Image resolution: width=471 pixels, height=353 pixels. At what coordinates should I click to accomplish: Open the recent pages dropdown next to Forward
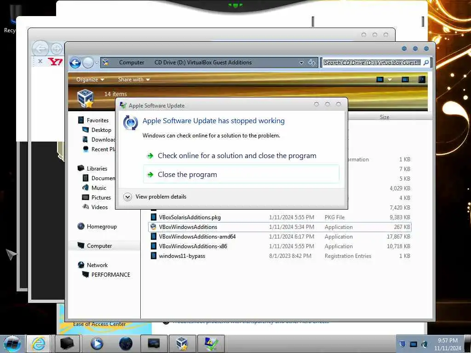[97, 63]
